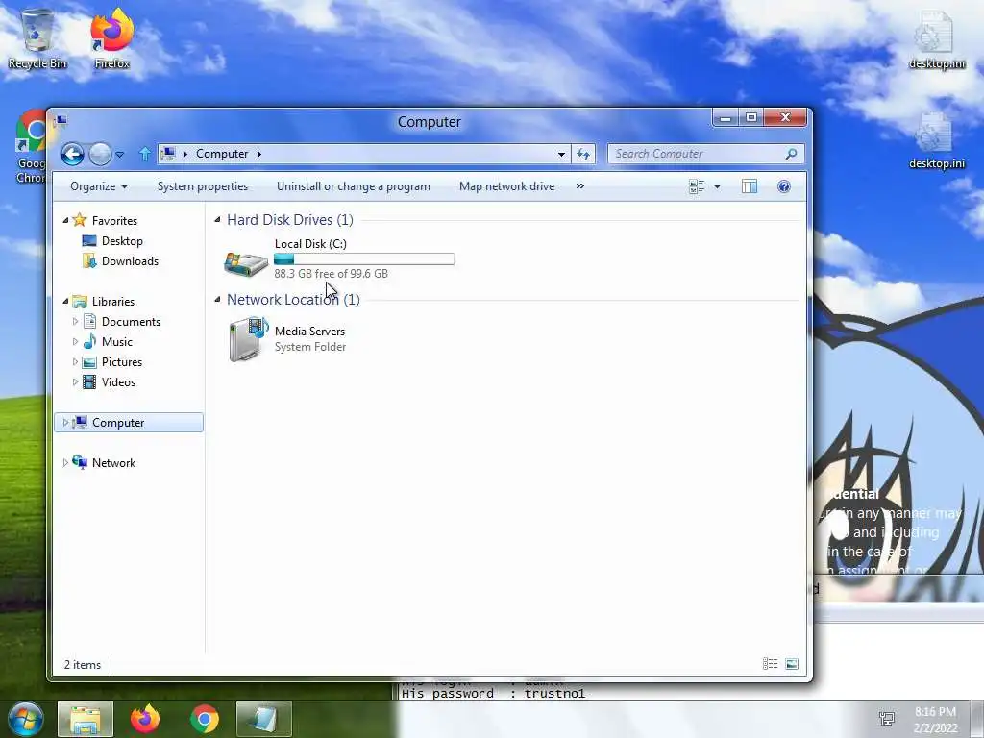Launch Firefox from the taskbar
This screenshot has height=738, width=984.
click(145, 719)
